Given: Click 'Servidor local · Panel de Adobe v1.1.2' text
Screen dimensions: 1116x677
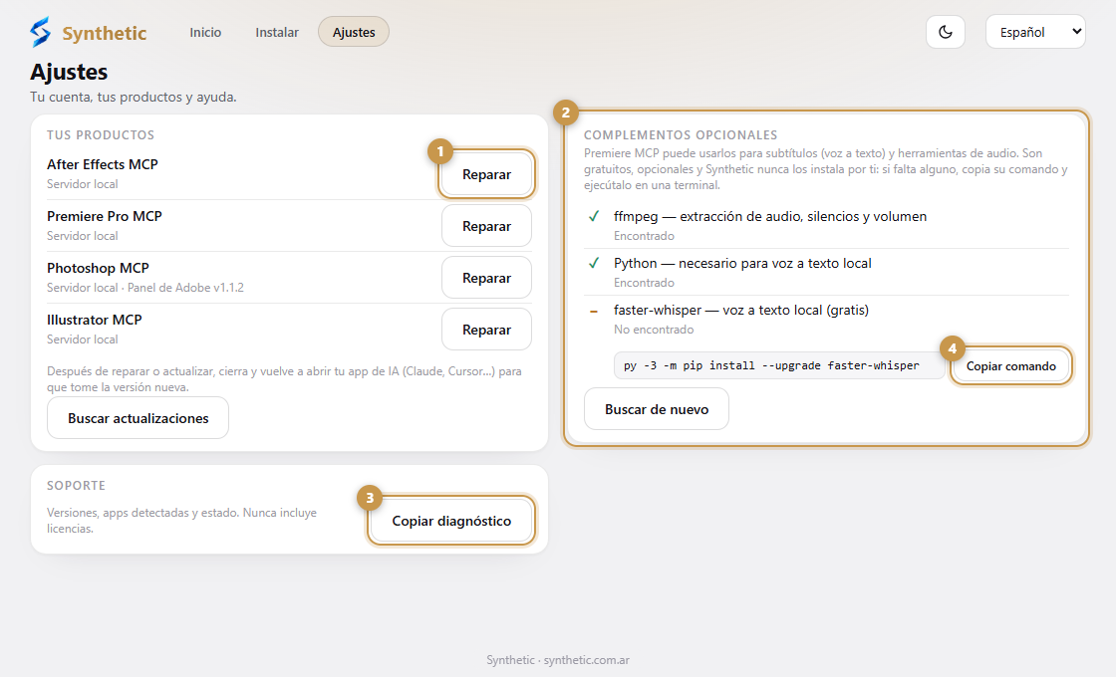Looking at the screenshot, I should click(145, 288).
